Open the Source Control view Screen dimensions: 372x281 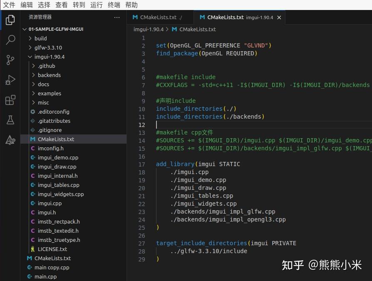pos(10,60)
